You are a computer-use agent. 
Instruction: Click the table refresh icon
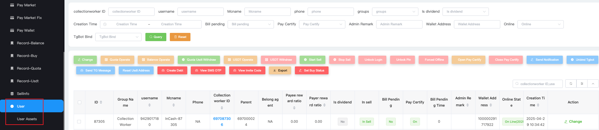coord(571,84)
